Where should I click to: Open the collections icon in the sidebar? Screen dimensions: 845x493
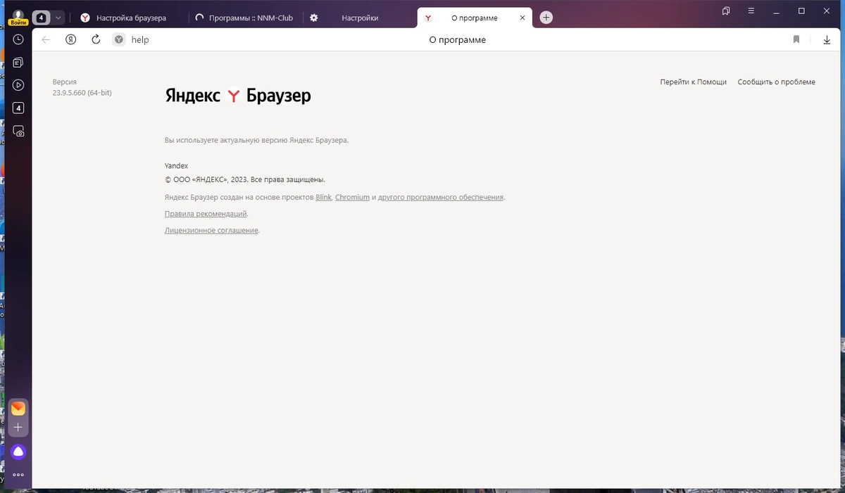coord(18,63)
